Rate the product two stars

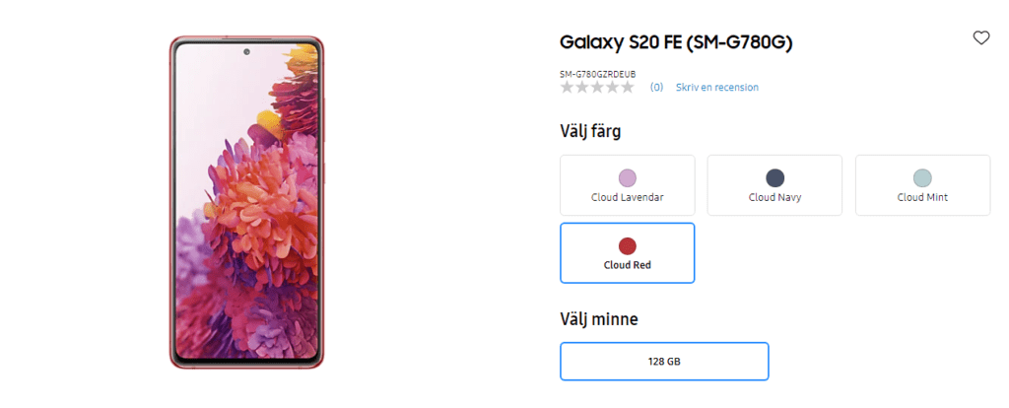pos(581,87)
